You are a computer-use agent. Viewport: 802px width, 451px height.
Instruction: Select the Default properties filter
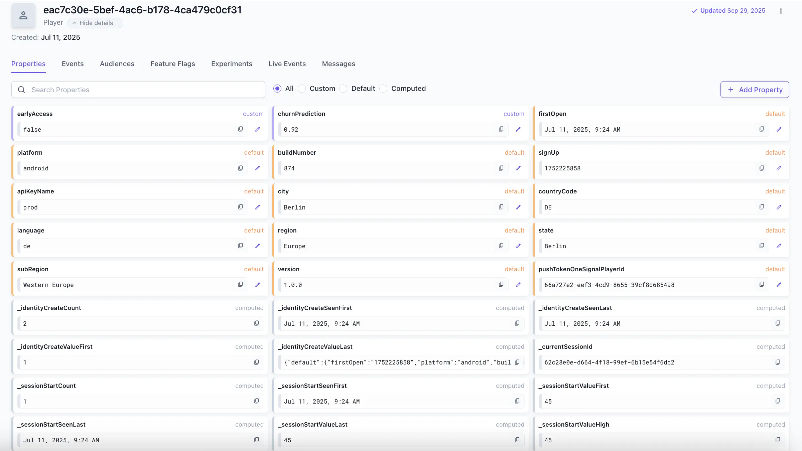coord(343,88)
